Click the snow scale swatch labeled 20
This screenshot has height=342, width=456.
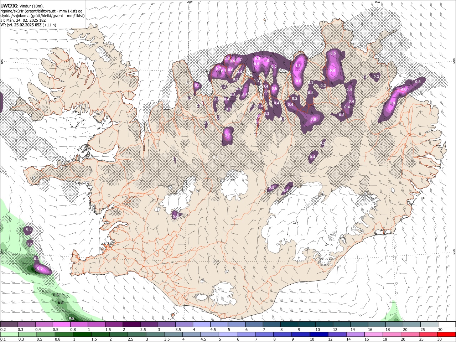(411, 324)
